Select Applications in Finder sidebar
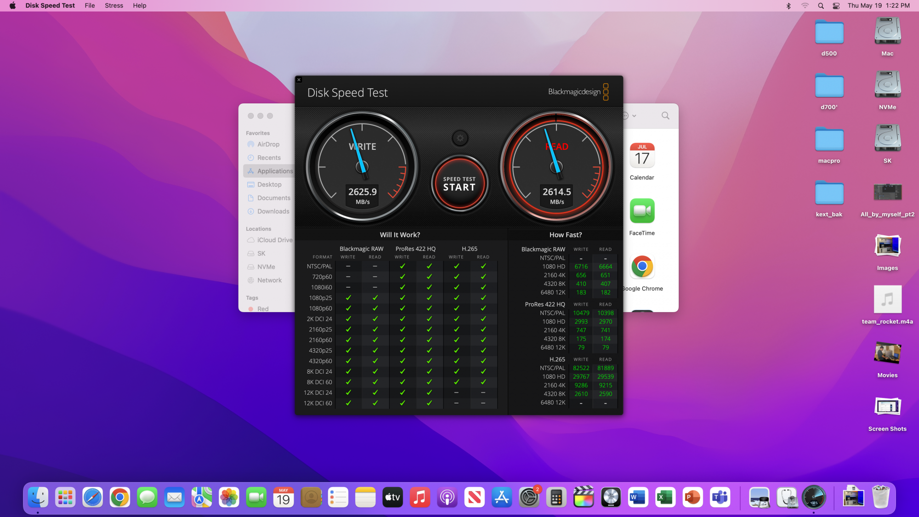This screenshot has height=517, width=919. click(x=274, y=171)
